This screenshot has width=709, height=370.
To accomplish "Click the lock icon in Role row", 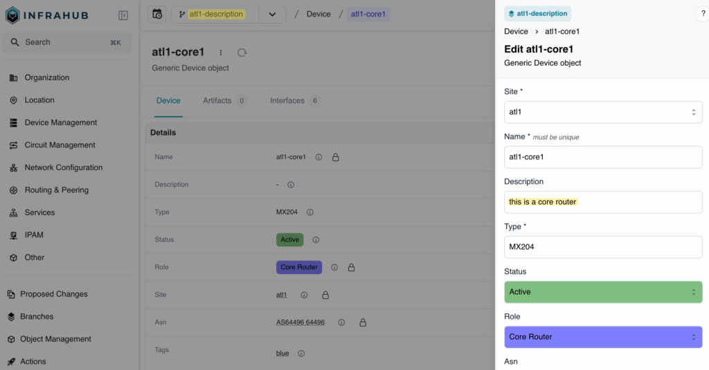I will (x=351, y=268).
